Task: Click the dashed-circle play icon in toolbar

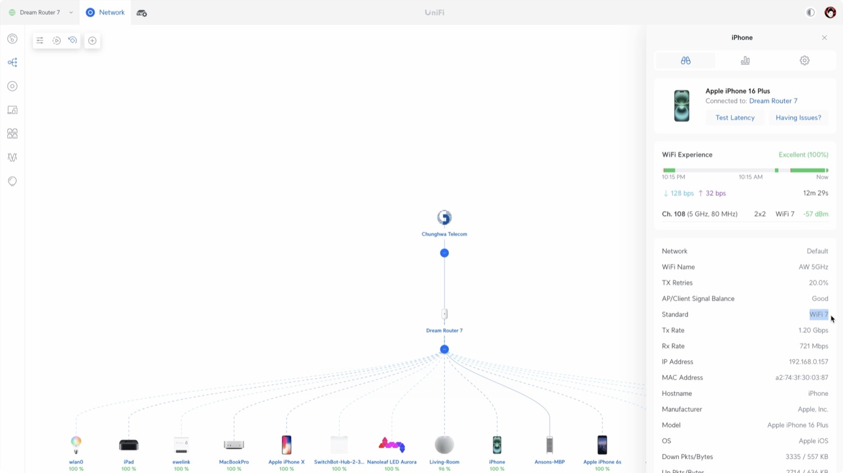Action: tap(56, 40)
